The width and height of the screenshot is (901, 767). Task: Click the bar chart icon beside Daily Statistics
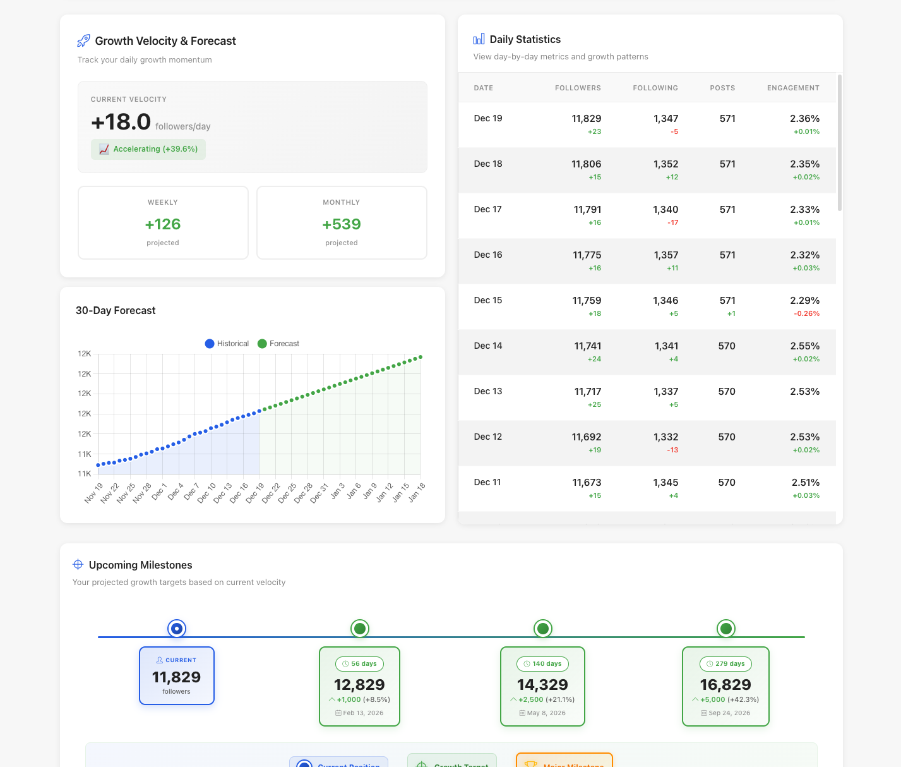[x=479, y=39]
